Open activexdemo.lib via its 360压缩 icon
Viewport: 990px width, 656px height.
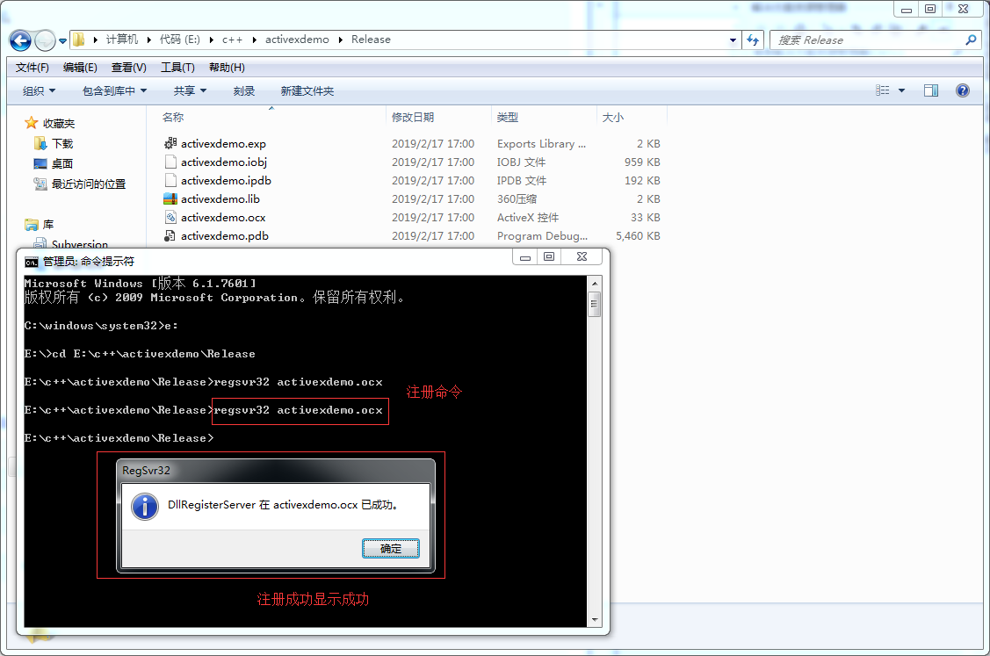[x=170, y=198]
